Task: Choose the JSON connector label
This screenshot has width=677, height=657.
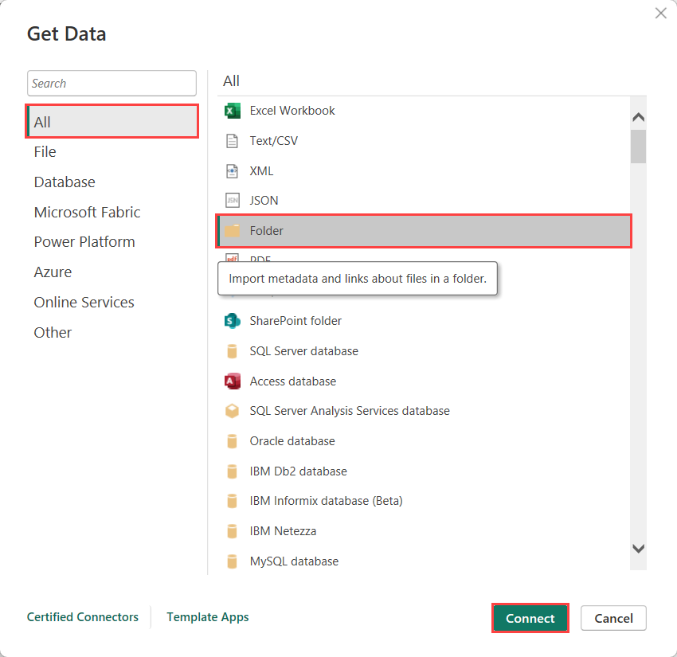Action: tap(264, 201)
